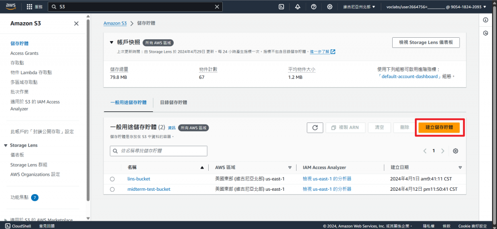
Task: Click 檢視 Storage Lens 儀表板 button
Action: [x=426, y=43]
